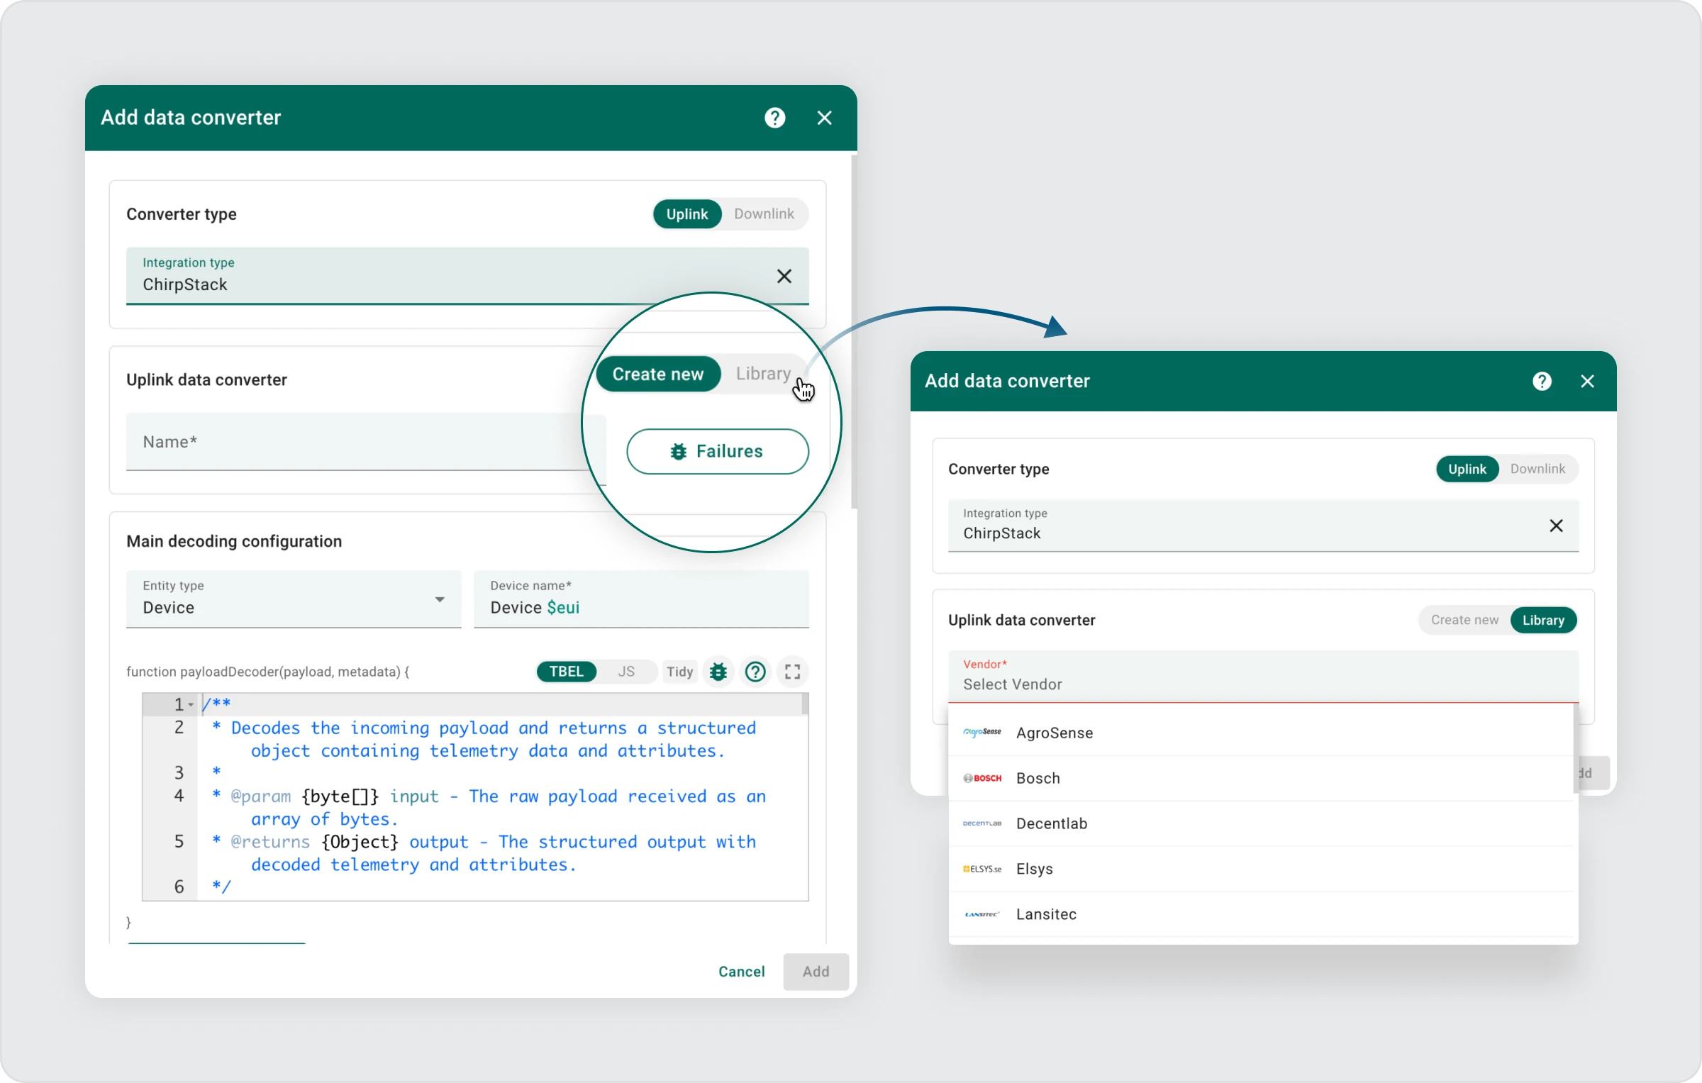Switch to Library tab in magnified view
This screenshot has height=1083, width=1702.
click(763, 374)
